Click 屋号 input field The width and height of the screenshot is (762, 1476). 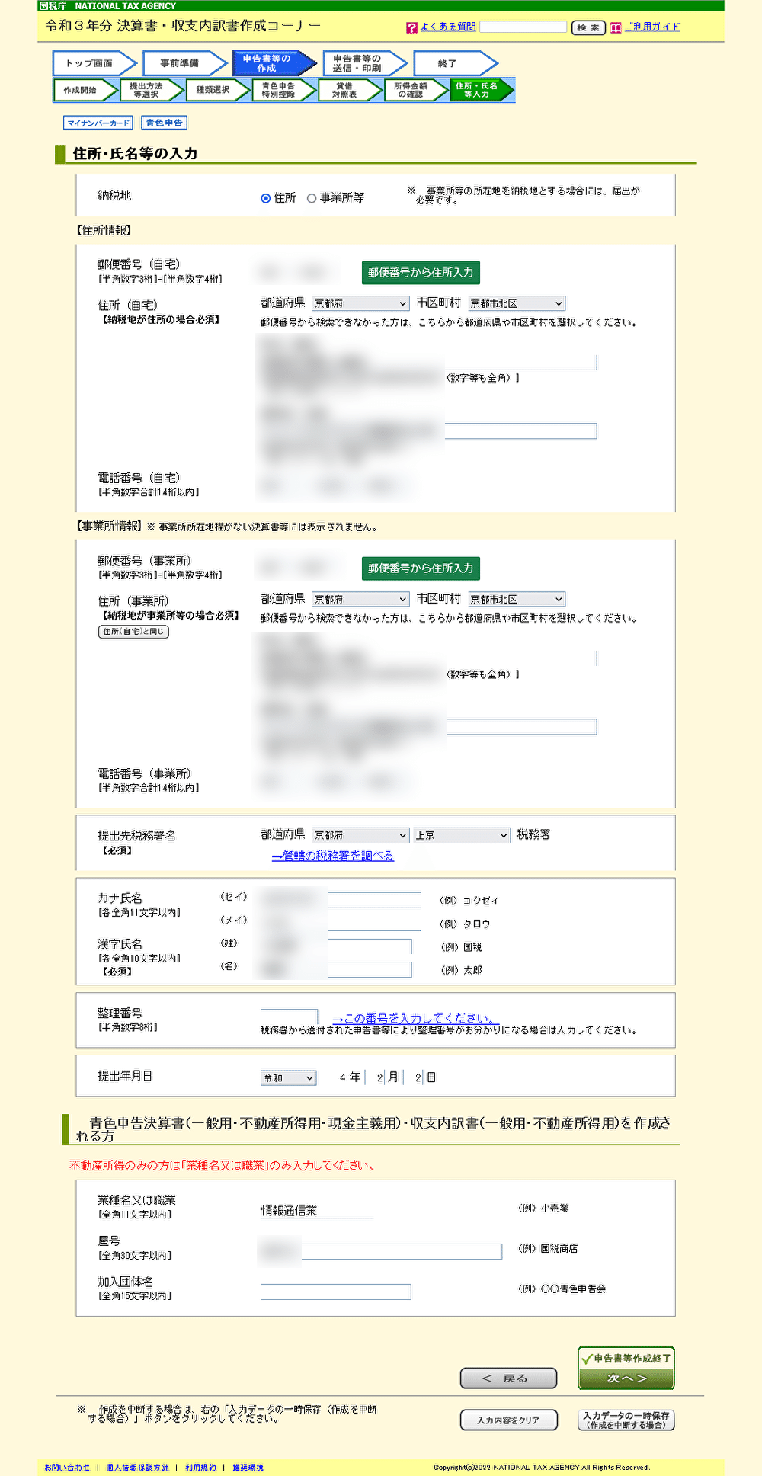coord(381,1251)
